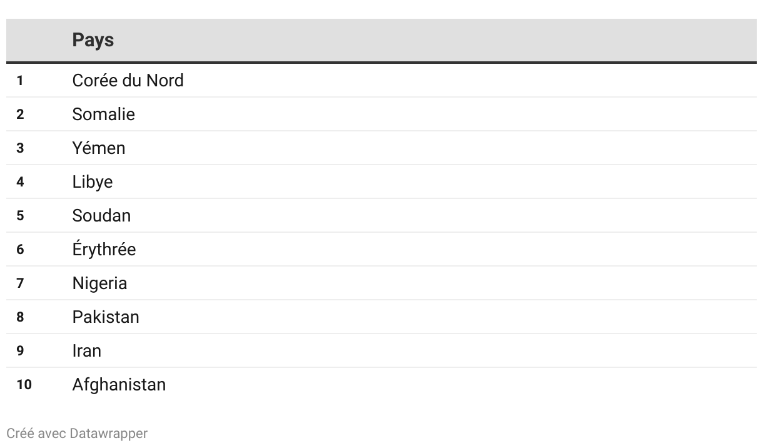Click the Afghanistan country name
The height and width of the screenshot is (448, 763).
point(119,384)
